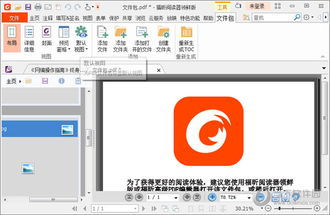Image resolution: width=330 pixels, height=215 pixels.
Task: Open the 共享 ribbon tab
Action: [x=128, y=18]
